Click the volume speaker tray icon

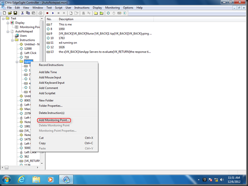(x=222, y=180)
